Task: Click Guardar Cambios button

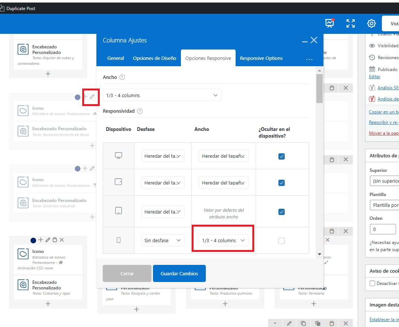Action: [179, 273]
